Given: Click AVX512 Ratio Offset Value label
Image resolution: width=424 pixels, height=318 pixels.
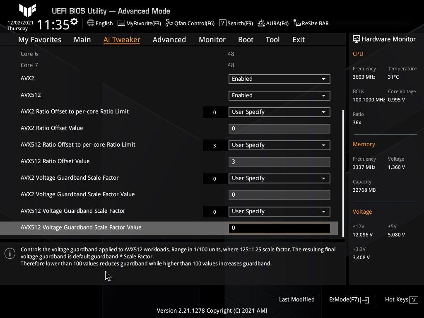Looking at the screenshot, I should point(55,161).
